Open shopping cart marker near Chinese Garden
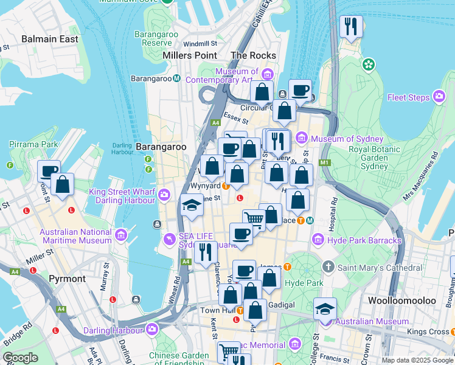This screenshot has height=365, width=455. tap(229, 352)
